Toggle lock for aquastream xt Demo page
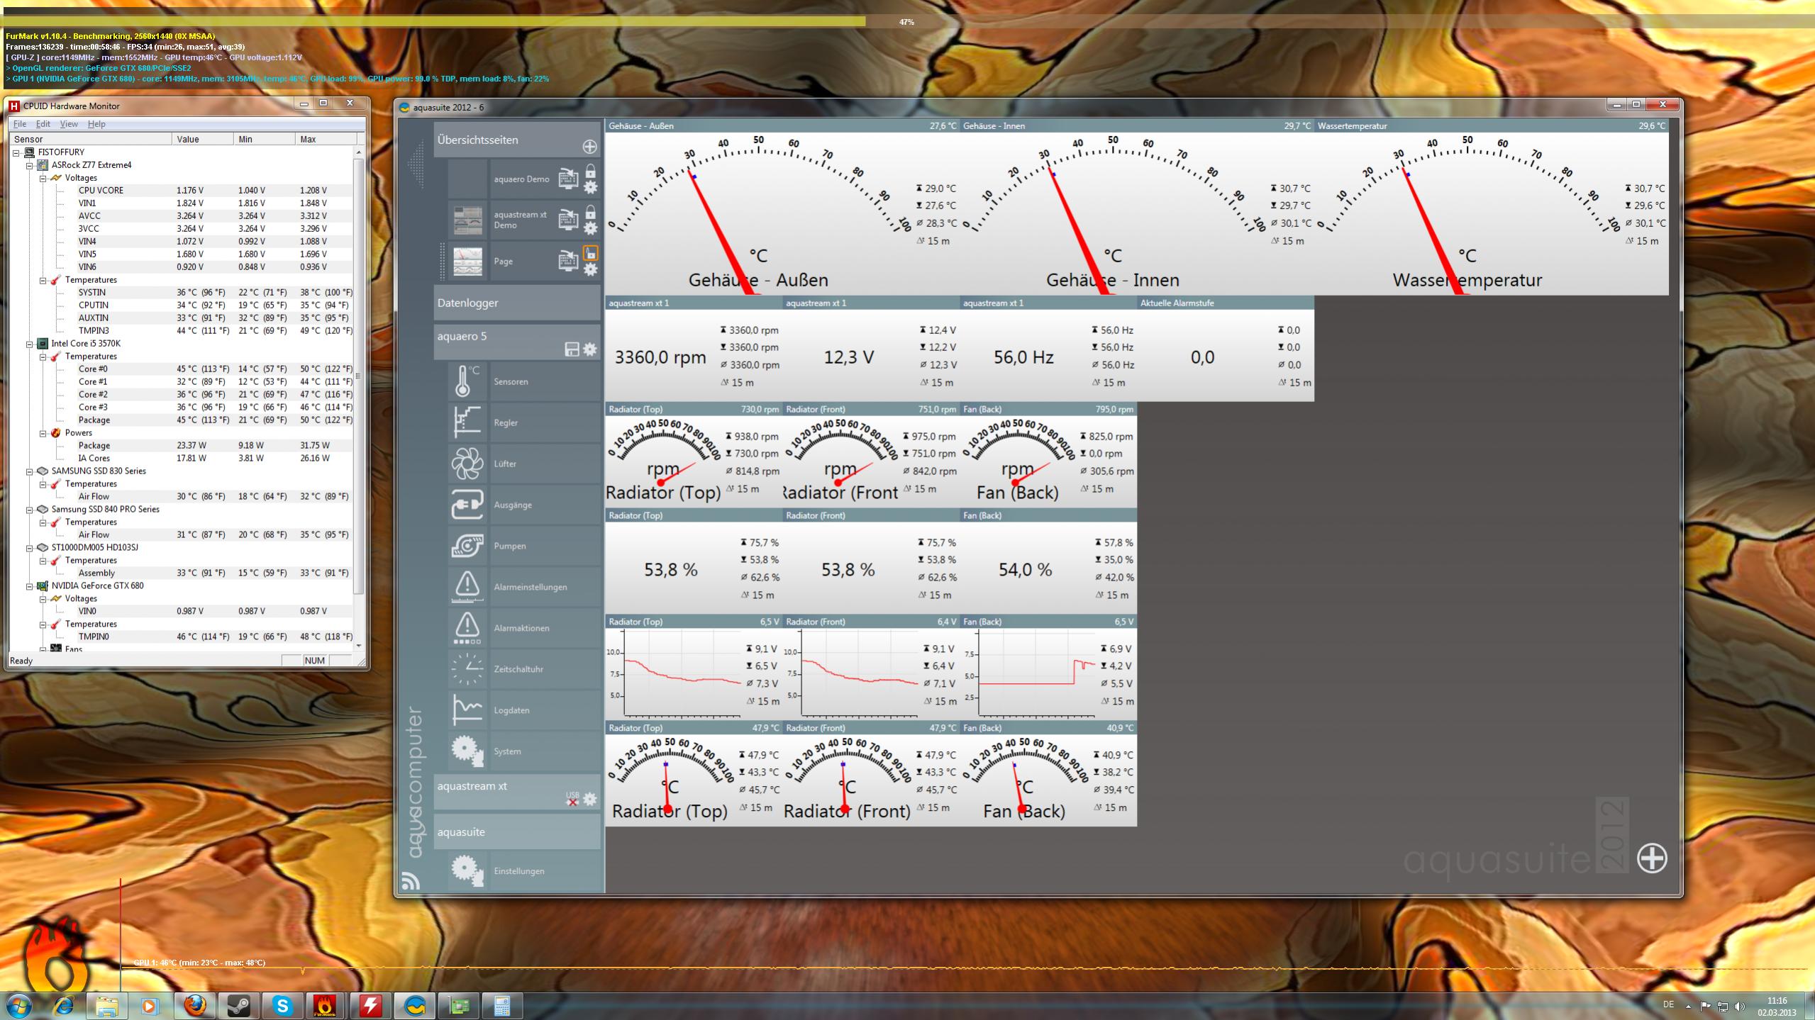1815x1020 pixels. 590,212
